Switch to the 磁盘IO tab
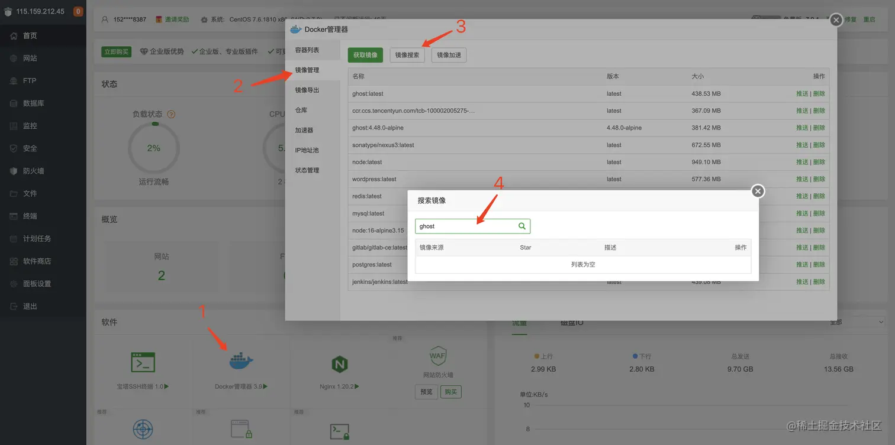This screenshot has height=445, width=895. (x=572, y=323)
